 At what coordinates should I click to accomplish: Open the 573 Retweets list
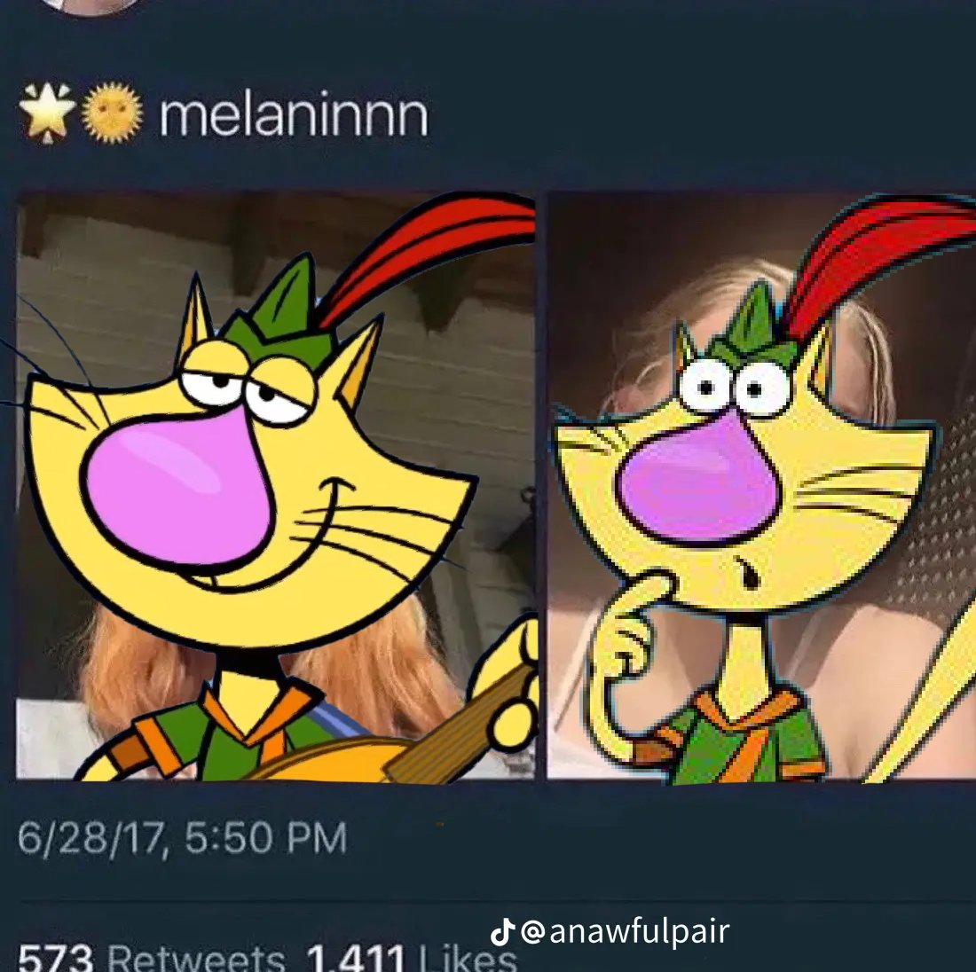(151, 957)
